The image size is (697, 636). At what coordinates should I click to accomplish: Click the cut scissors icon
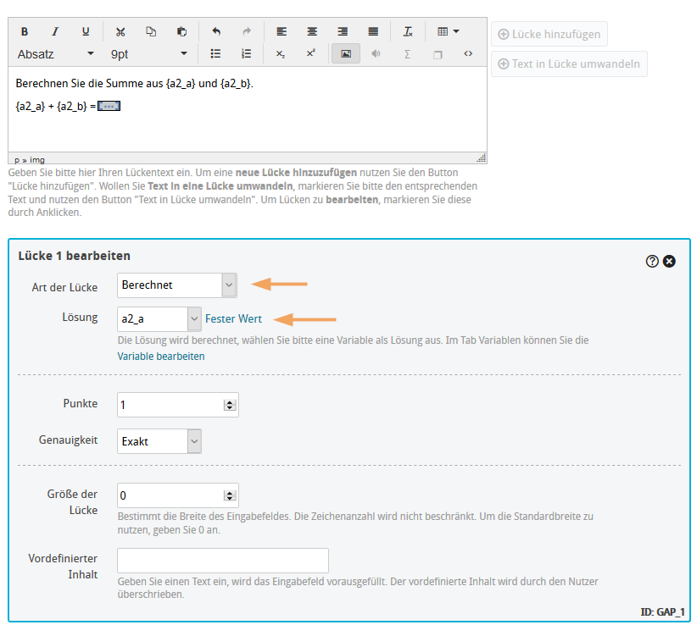[x=120, y=31]
